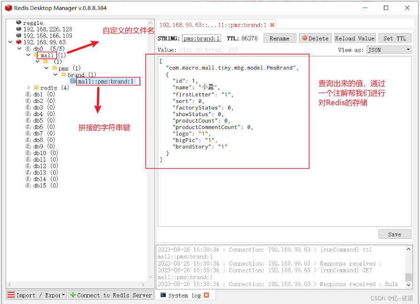Screen dimensions: 420x304
Task: Expand the redis namespace folder
Action: tap(29, 87)
